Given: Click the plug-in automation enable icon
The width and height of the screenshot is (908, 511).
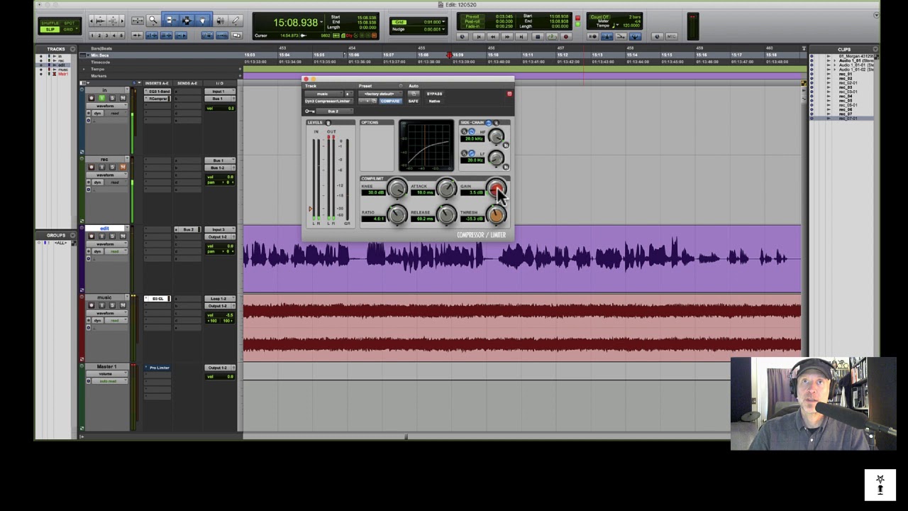Looking at the screenshot, I should [414, 94].
